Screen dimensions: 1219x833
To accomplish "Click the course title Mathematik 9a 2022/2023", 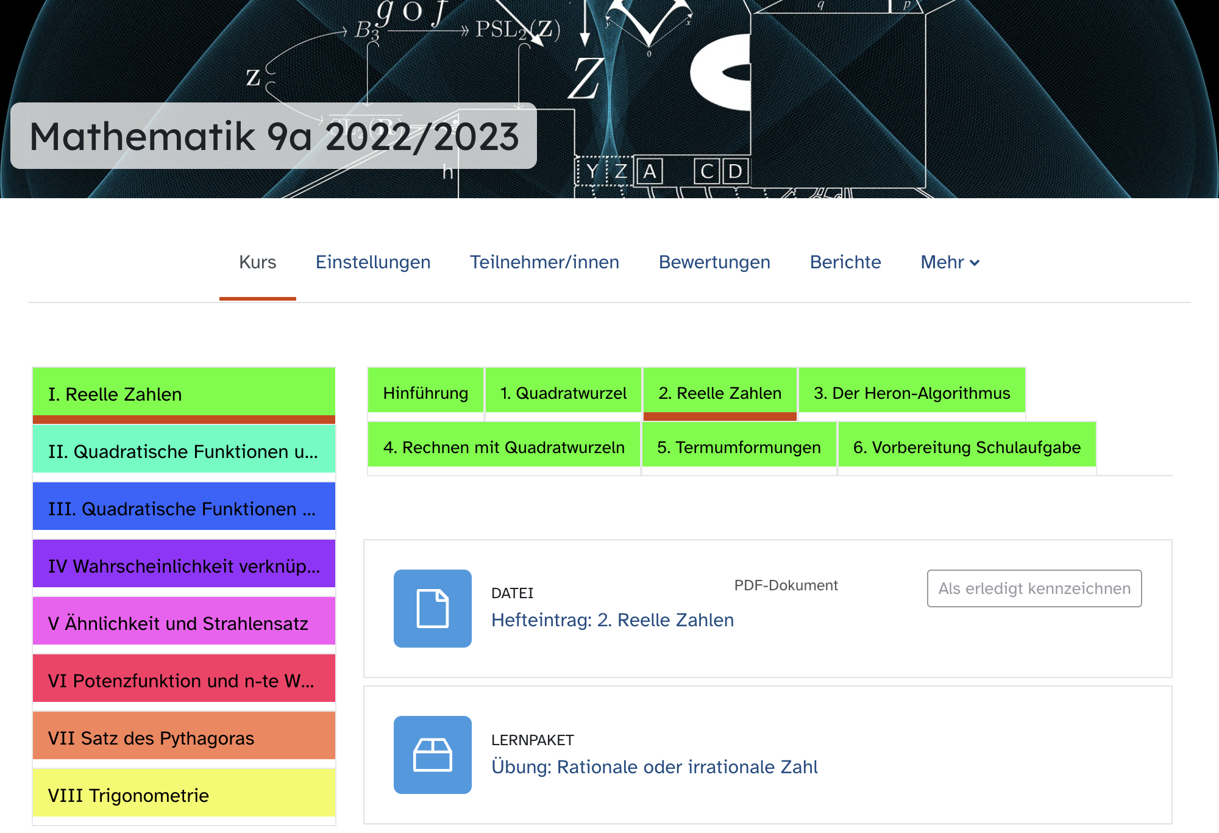I will pos(274,136).
